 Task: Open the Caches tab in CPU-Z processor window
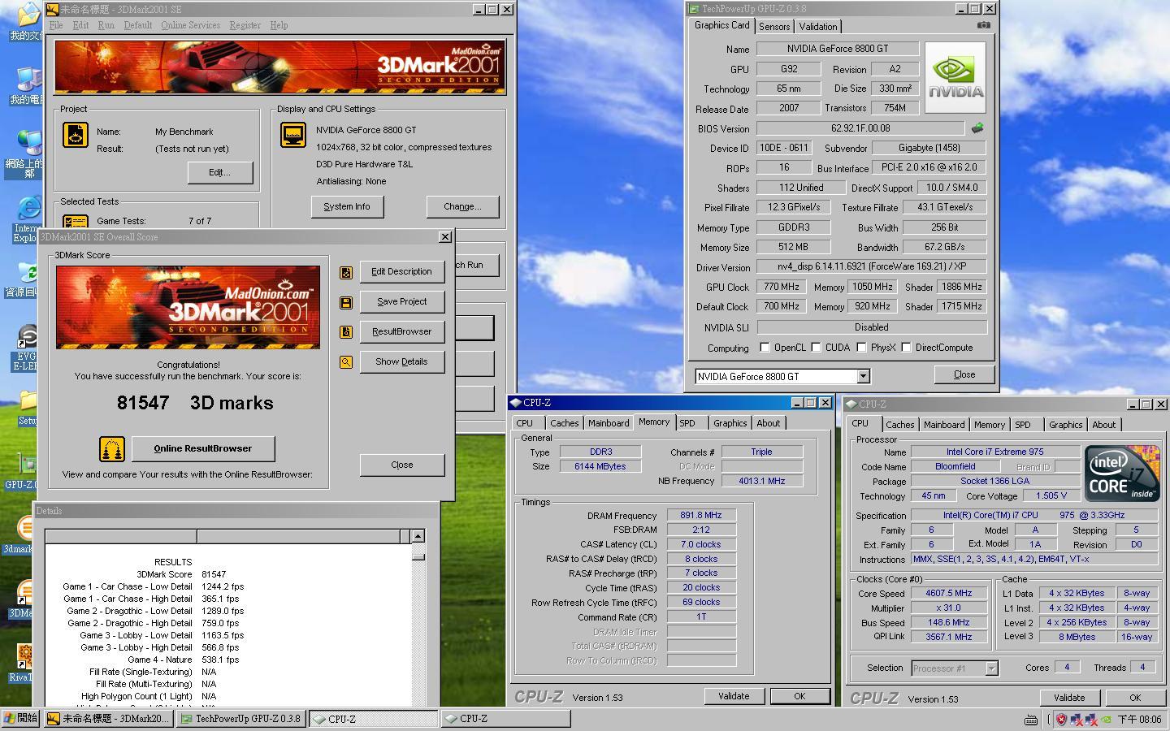point(899,425)
